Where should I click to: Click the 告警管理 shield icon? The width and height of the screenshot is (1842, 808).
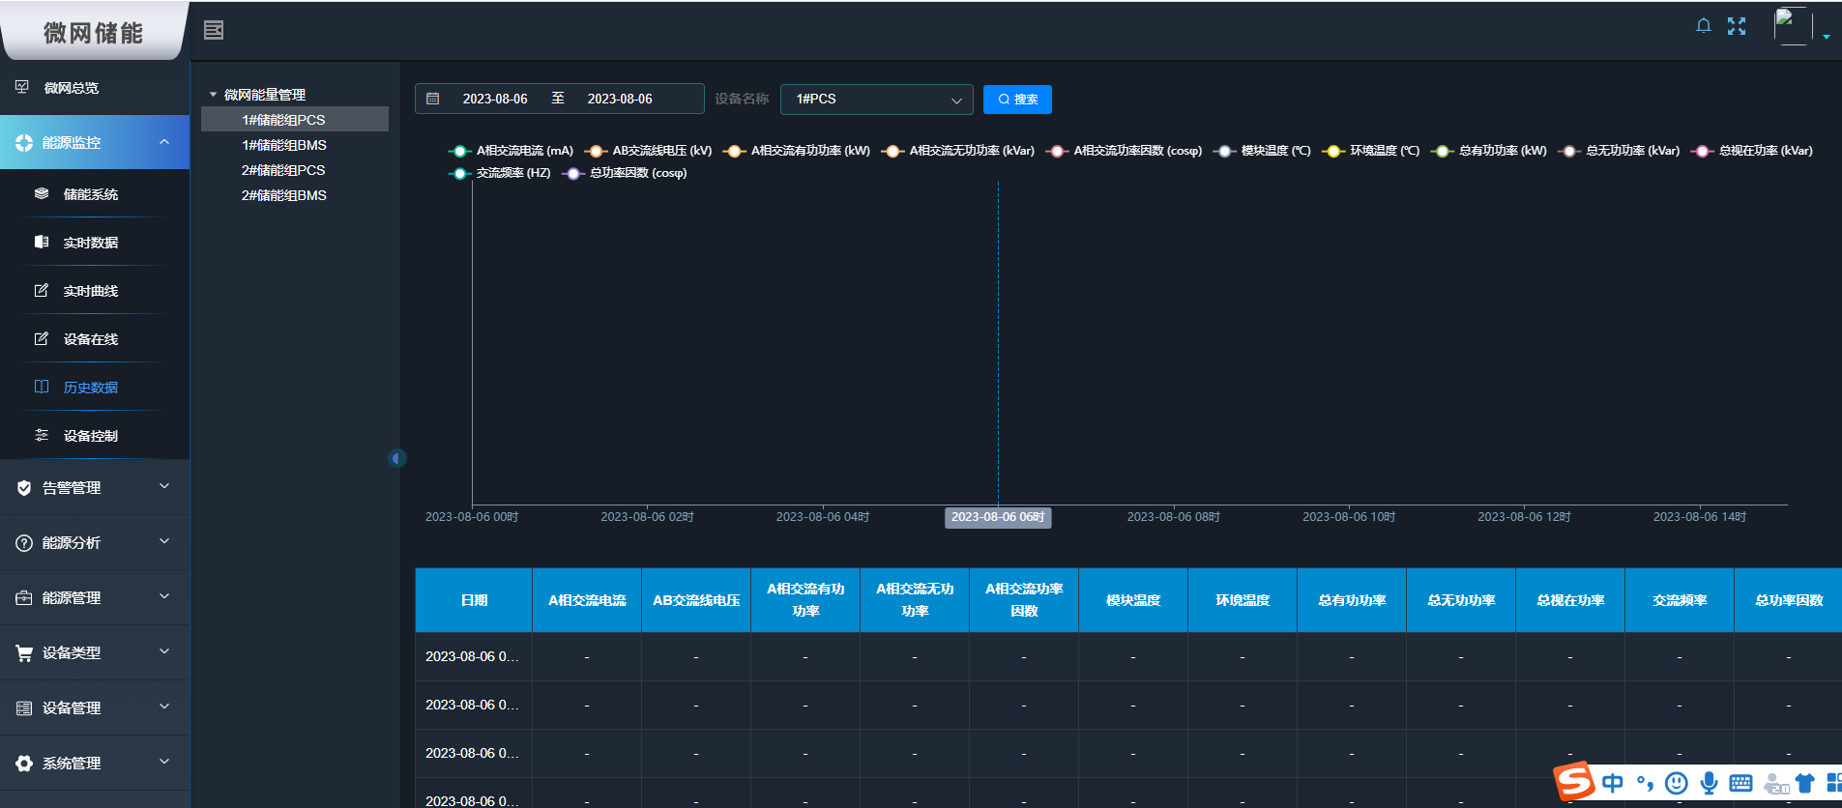click(24, 488)
